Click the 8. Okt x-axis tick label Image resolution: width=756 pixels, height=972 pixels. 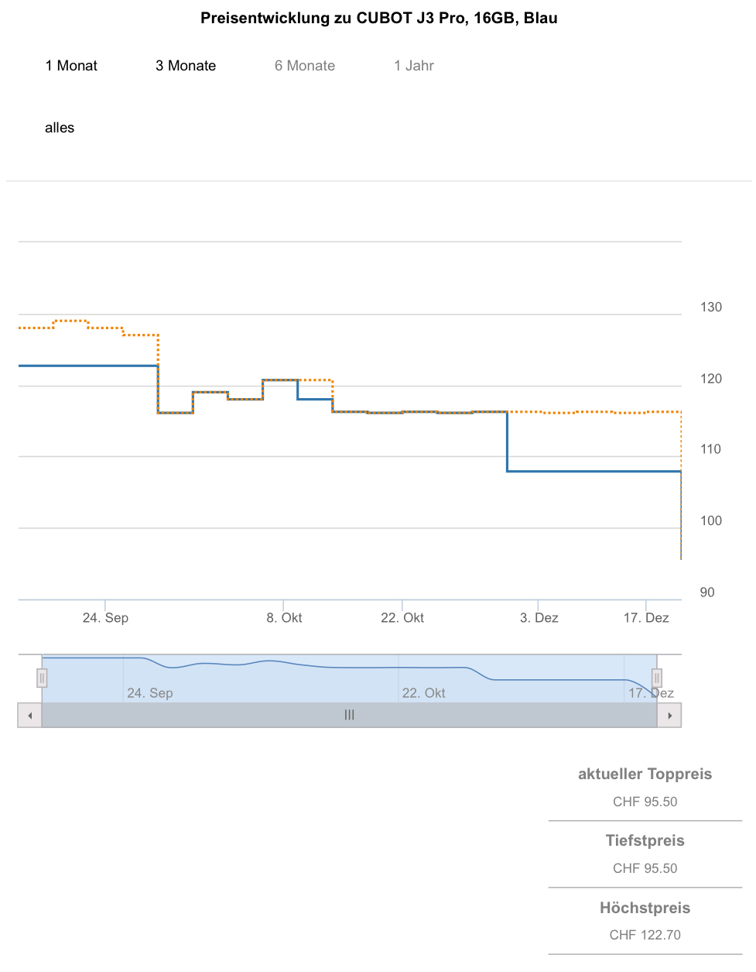click(x=284, y=618)
